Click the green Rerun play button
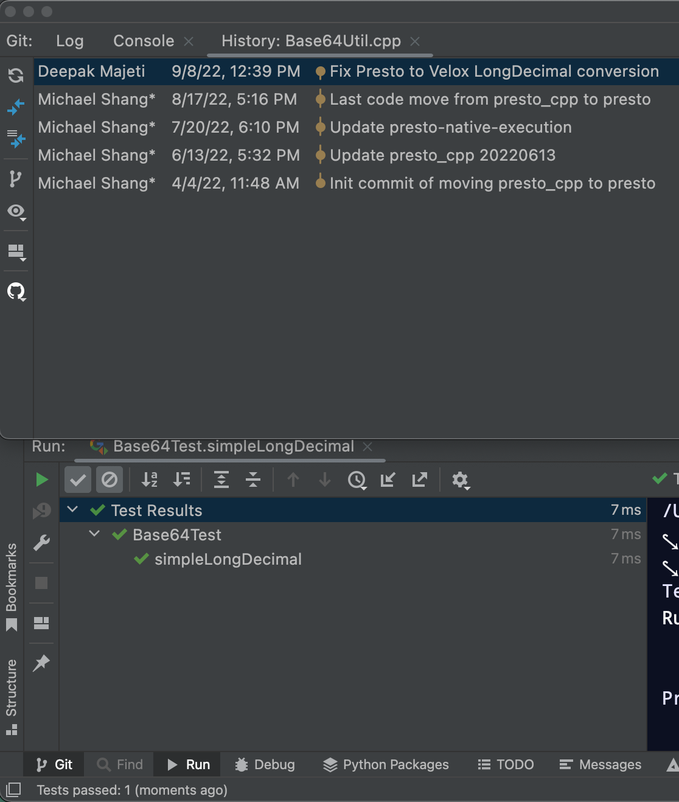This screenshot has width=679, height=802. click(41, 480)
